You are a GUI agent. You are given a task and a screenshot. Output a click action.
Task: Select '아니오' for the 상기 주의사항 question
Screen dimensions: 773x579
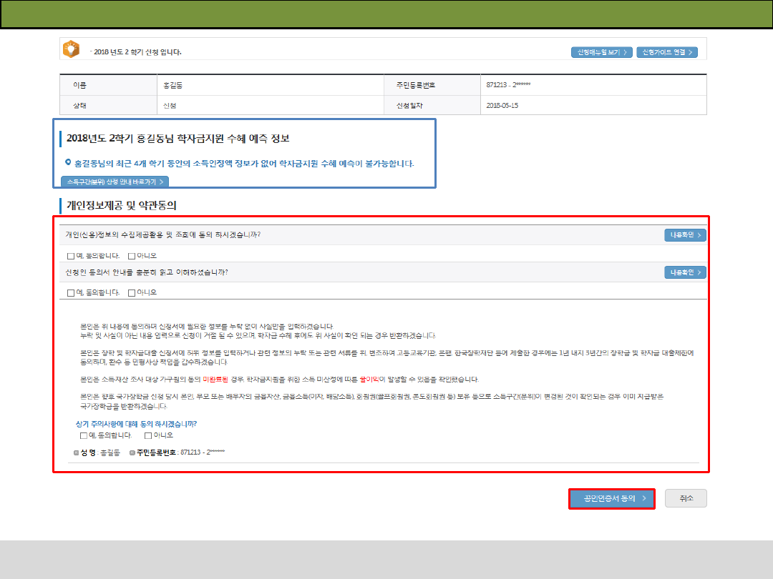tap(148, 435)
